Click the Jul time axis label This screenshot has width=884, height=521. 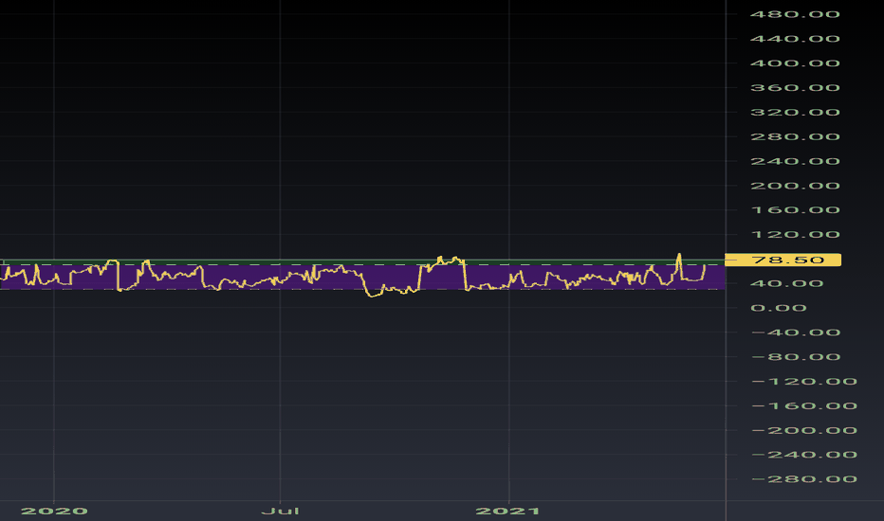(280, 511)
